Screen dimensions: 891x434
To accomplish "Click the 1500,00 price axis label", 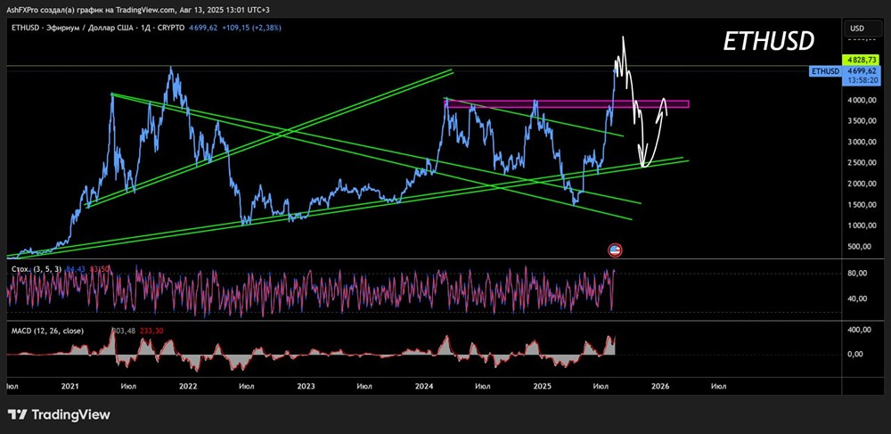I will (x=862, y=204).
